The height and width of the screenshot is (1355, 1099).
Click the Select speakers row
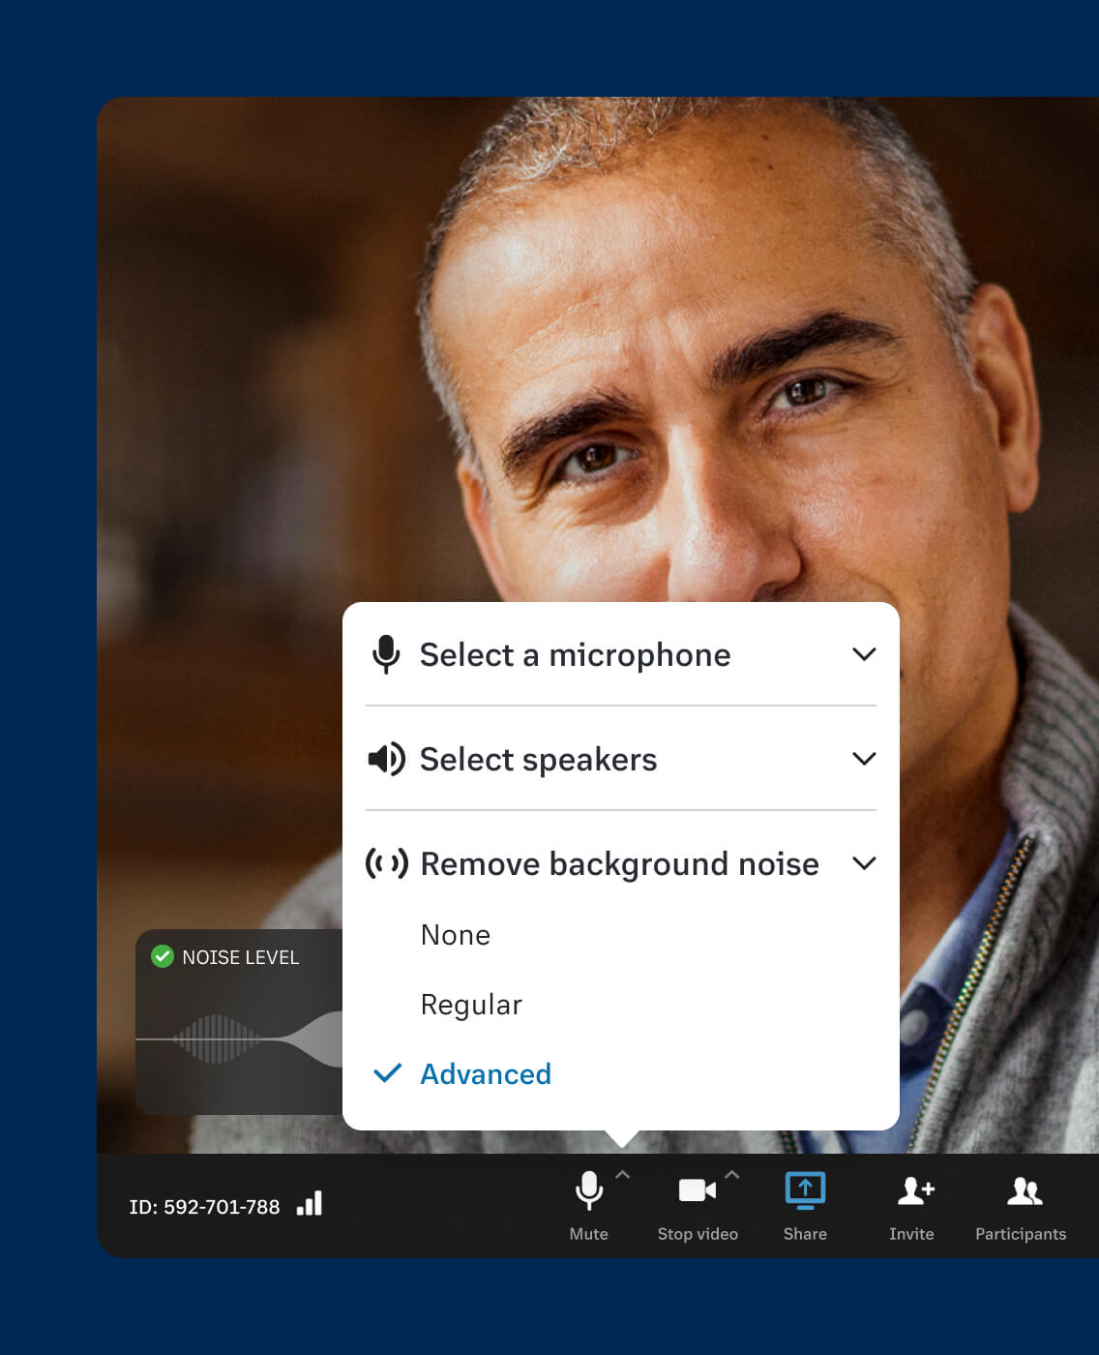538,759
